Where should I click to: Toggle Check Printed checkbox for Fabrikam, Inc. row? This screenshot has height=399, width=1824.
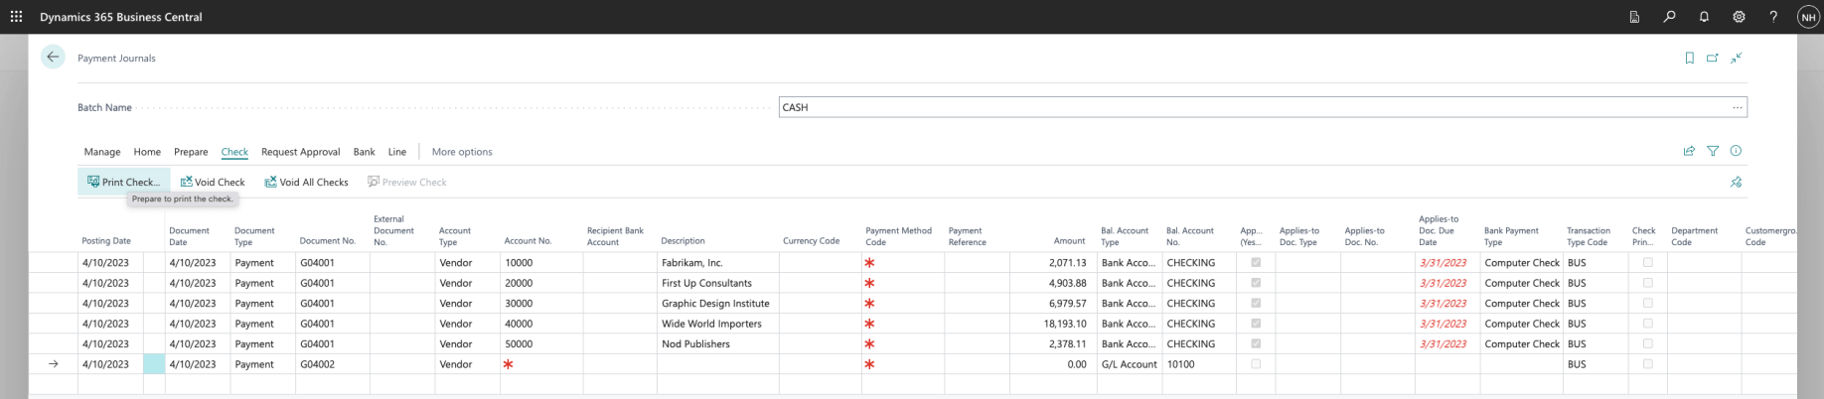tap(1647, 263)
